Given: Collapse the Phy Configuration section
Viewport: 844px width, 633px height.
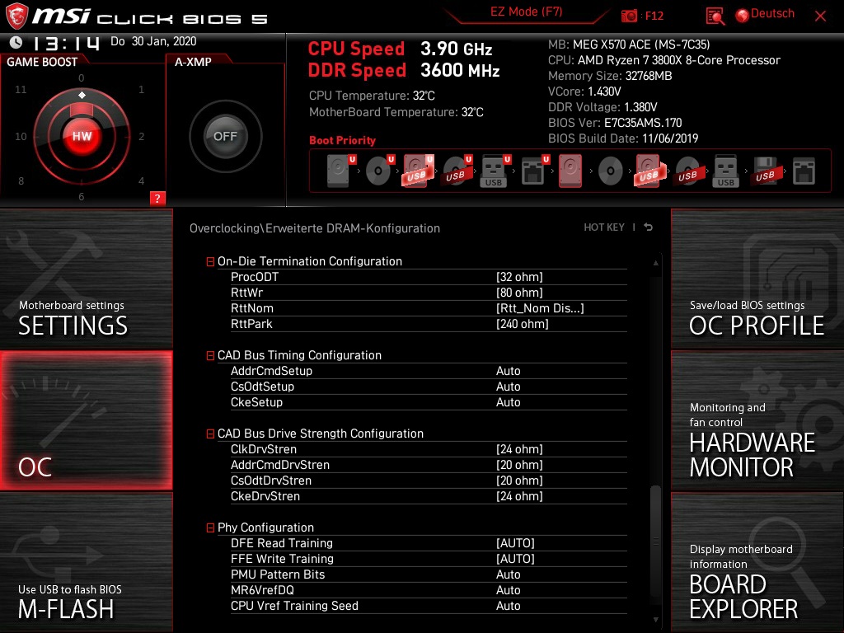Looking at the screenshot, I should pos(210,528).
